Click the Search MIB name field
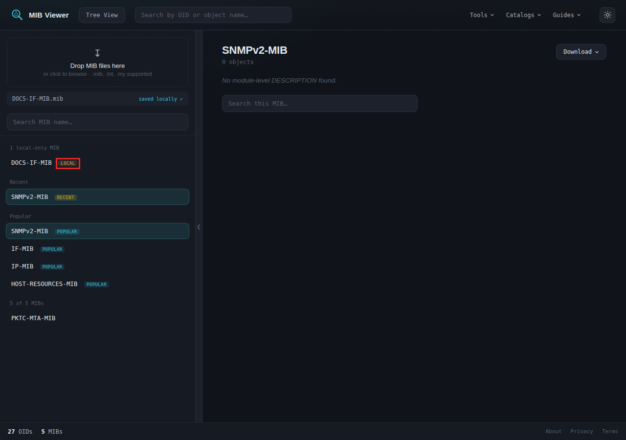Screen dimensions: 626x440 [x=97, y=122]
